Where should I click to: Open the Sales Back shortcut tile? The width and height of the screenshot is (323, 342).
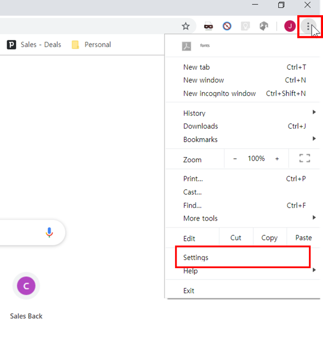(26, 286)
